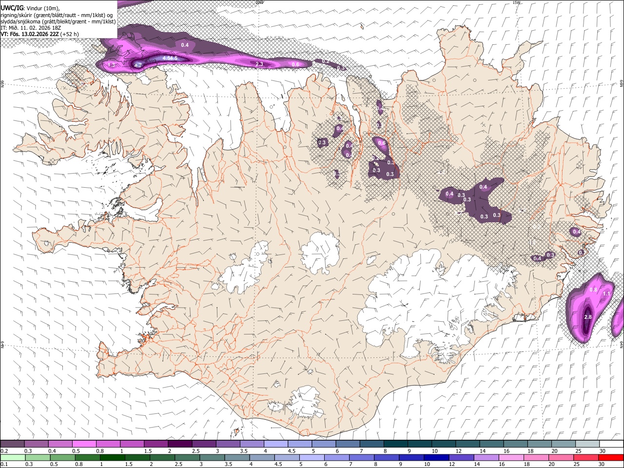The height and width of the screenshot is (468, 624).
Task: Select the darkest green 1 swatch in bottom legend row
Action: pyautogui.click(x=113, y=457)
